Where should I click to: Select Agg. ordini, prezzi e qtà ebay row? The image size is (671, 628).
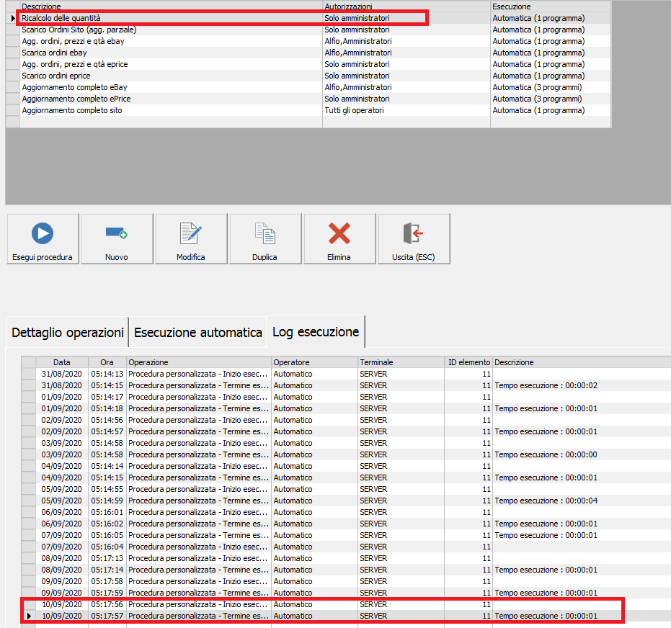click(308, 41)
